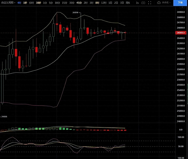The width and height of the screenshot is (188, 159).
Task: Choose the 5分 timeframe
Action: [x=51, y=3]
